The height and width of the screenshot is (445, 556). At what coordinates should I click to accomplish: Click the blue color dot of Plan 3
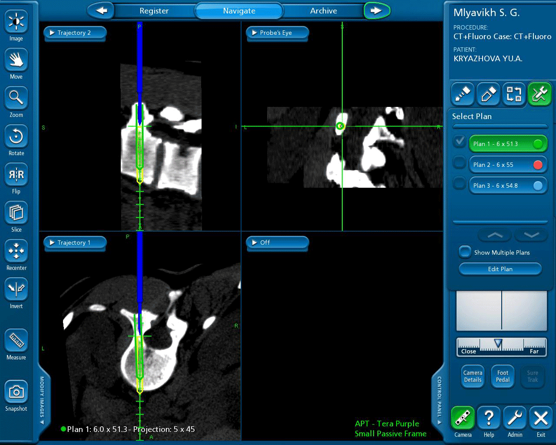[x=538, y=186]
